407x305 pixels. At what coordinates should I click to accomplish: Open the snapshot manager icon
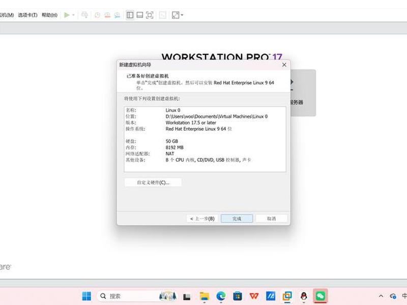118,15
